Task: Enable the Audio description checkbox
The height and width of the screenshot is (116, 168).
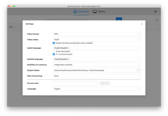Action: coord(54,51)
